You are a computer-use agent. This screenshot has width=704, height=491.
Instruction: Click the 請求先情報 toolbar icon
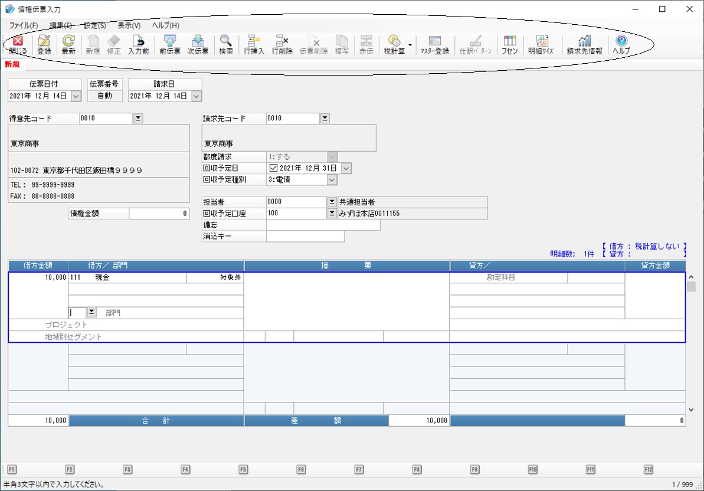[584, 45]
